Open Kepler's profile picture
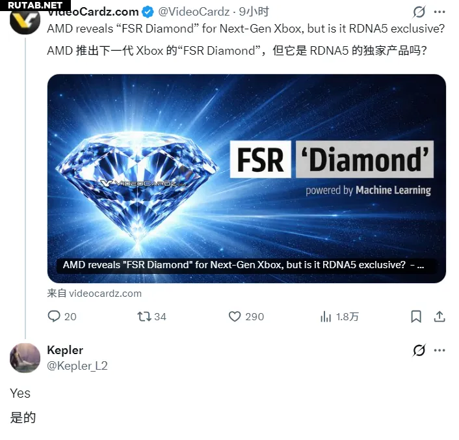The image size is (459, 440). pos(25,358)
